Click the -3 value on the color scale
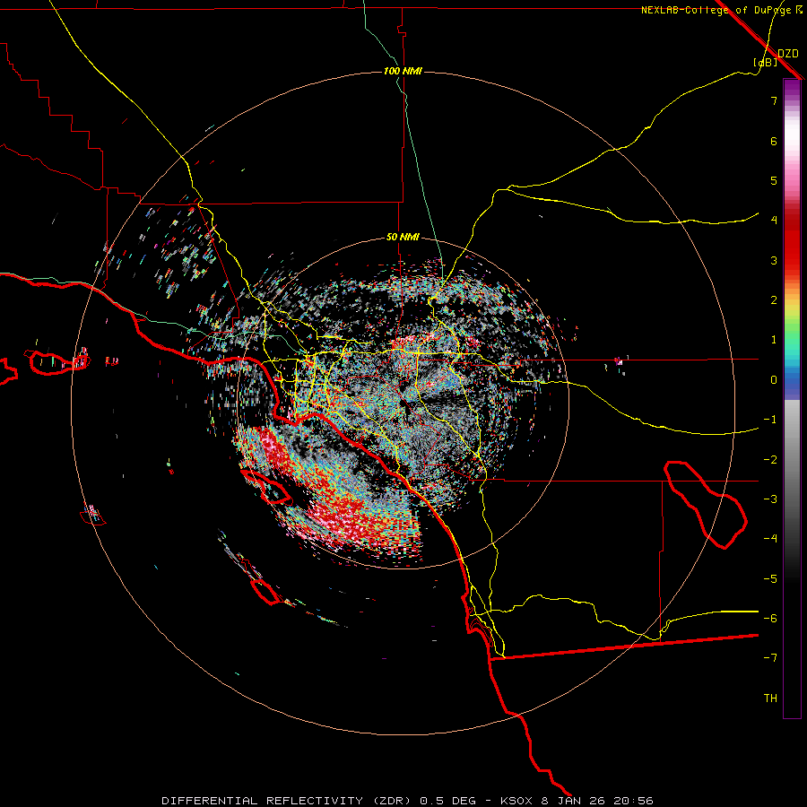Viewport: 807px width, 807px height. coord(770,499)
